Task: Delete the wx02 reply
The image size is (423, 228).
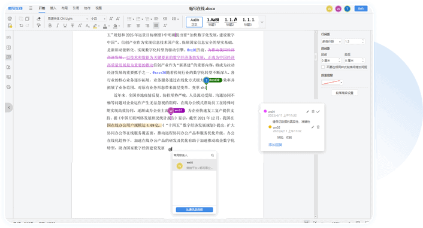Action: coord(318,127)
